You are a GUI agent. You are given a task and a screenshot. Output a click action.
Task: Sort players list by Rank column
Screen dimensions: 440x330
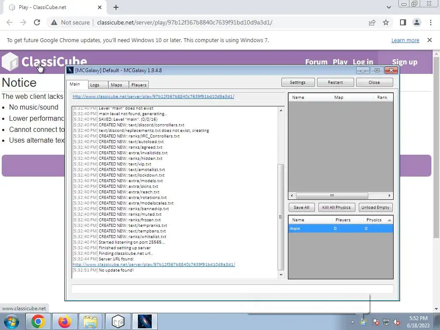(383, 98)
